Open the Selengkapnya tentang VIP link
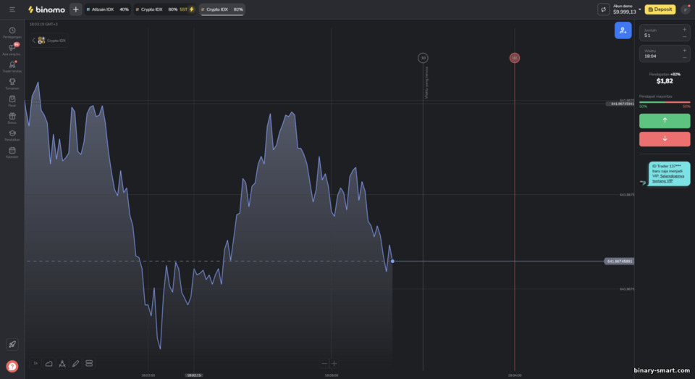The image size is (695, 379). click(668, 178)
